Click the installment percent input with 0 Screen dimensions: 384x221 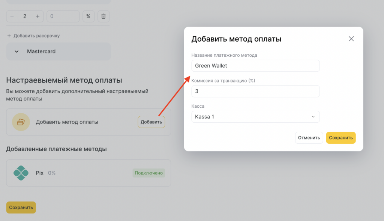point(63,16)
